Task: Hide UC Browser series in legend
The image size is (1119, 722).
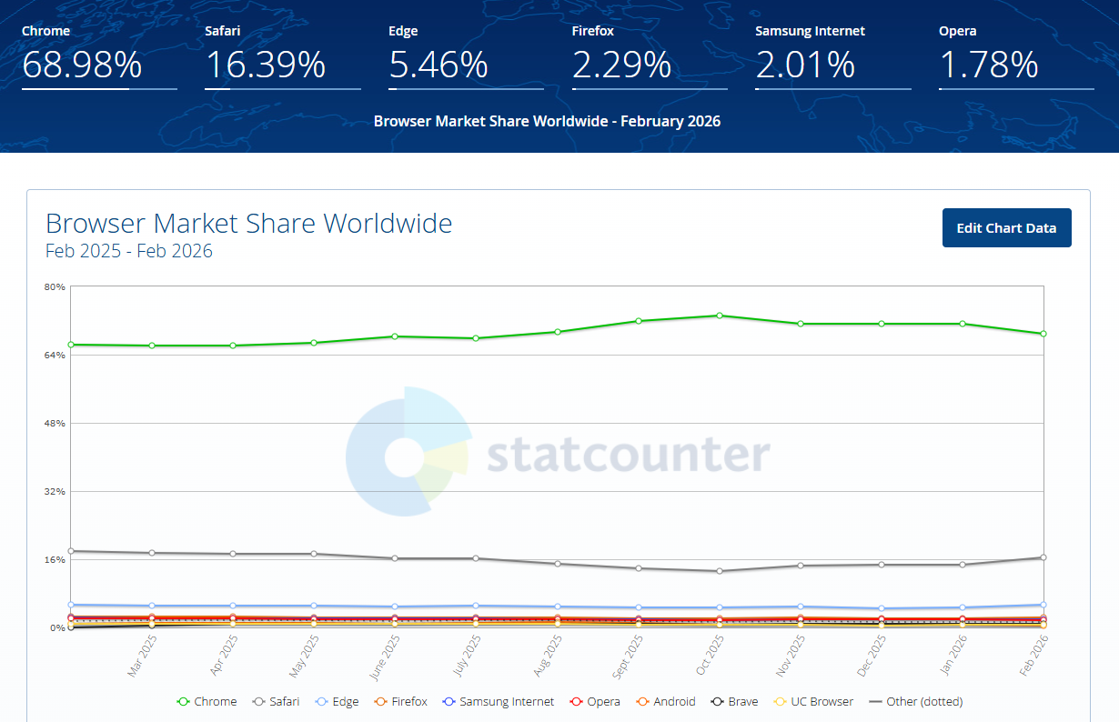Action: click(812, 702)
